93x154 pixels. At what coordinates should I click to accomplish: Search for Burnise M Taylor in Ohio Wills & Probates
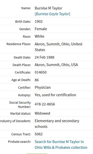(x=61, y=145)
